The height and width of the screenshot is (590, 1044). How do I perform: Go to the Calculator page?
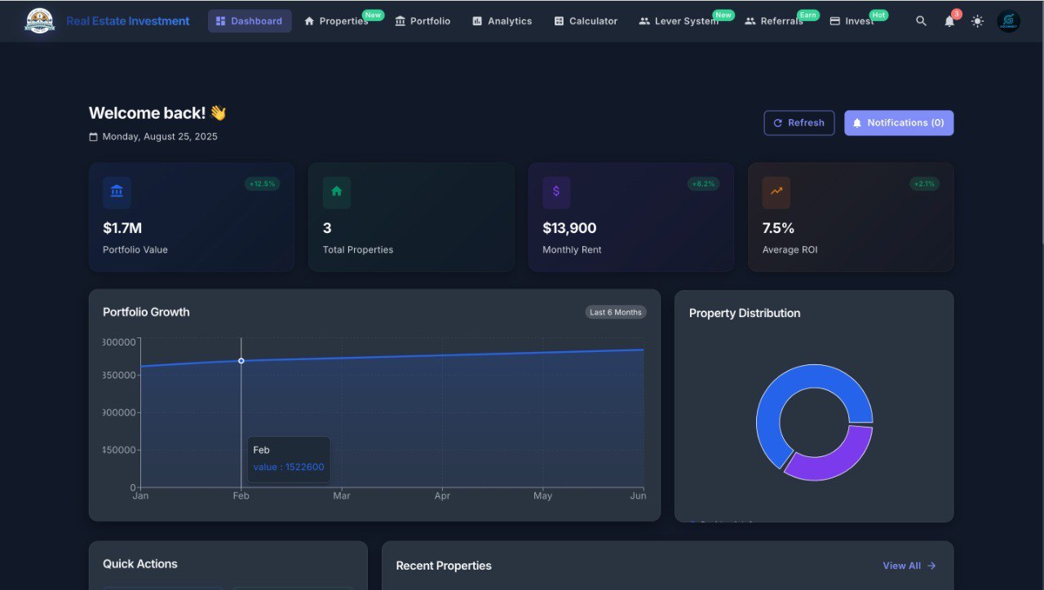click(586, 21)
